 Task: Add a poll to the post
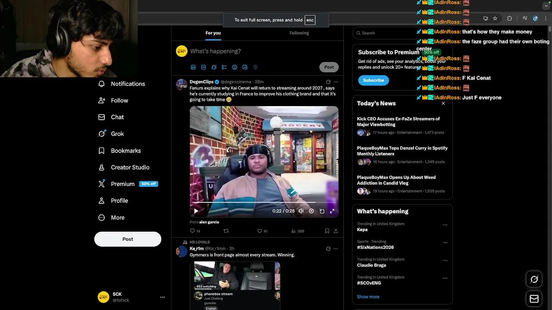coord(224,67)
